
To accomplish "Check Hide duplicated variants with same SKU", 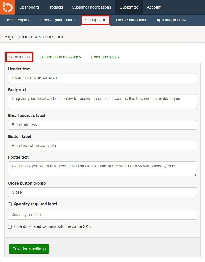I will [x=10, y=227].
